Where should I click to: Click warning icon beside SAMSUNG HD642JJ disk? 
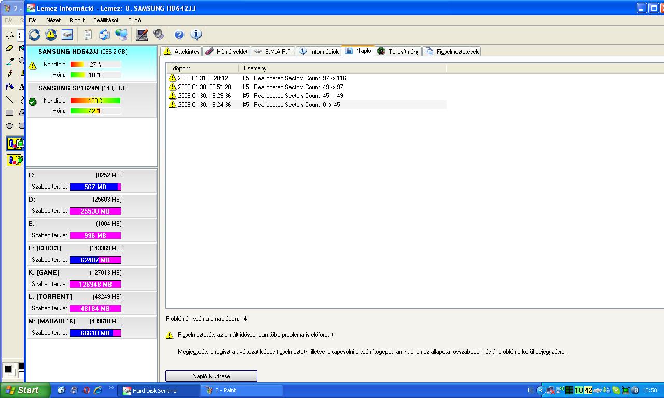(33, 66)
